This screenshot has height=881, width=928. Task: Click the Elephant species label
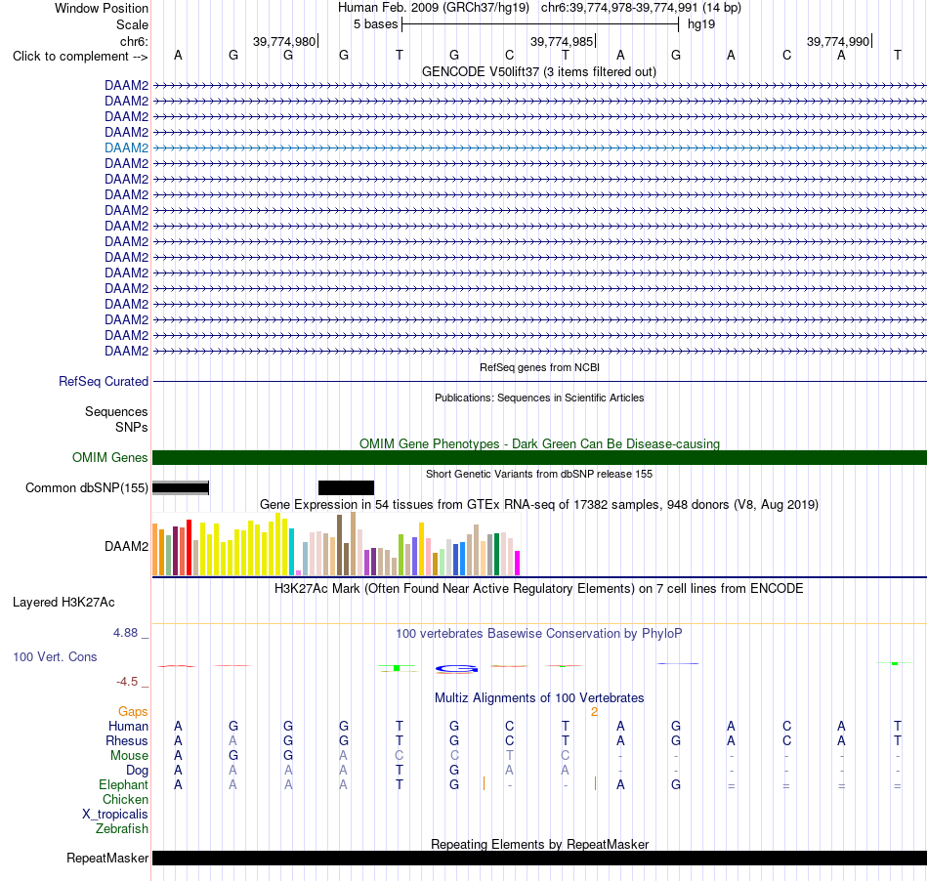124,785
